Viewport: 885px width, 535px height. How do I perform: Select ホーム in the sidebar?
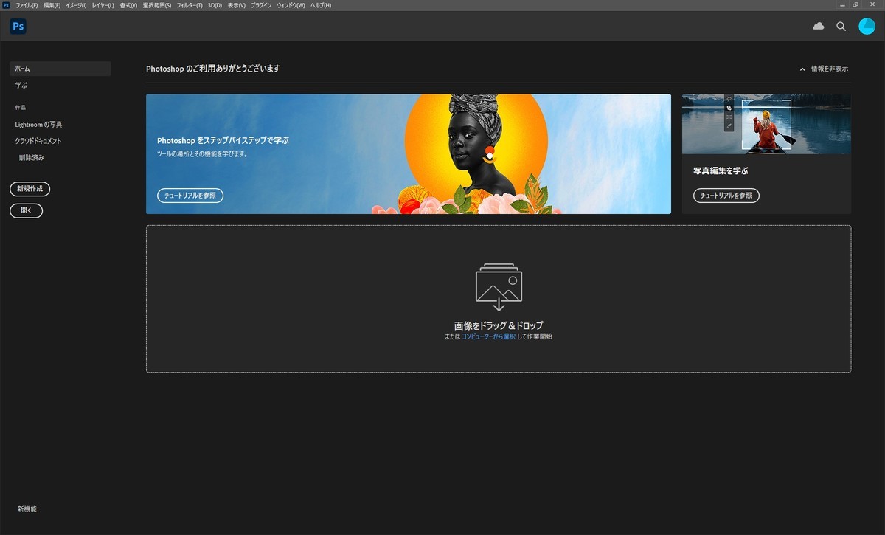tap(60, 69)
